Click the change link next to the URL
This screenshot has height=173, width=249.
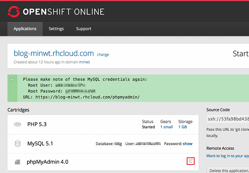click(x=103, y=55)
